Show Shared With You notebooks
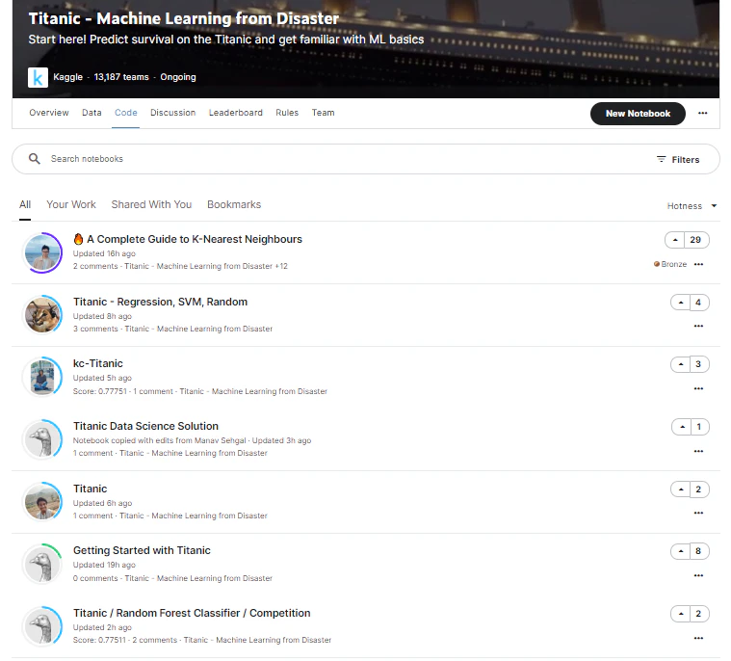 151,205
